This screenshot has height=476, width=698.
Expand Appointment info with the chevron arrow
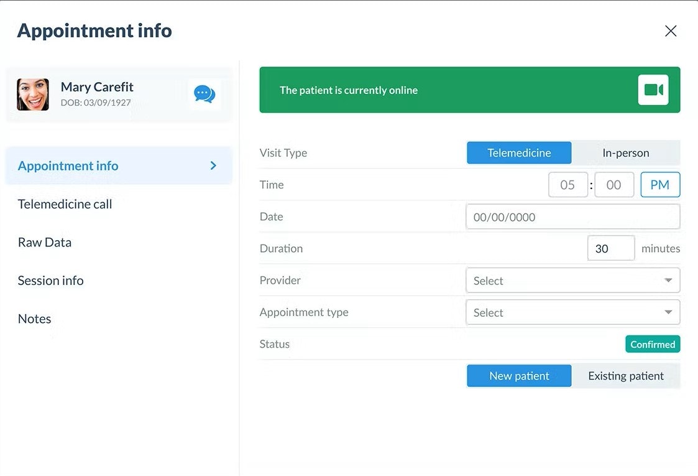[213, 166]
